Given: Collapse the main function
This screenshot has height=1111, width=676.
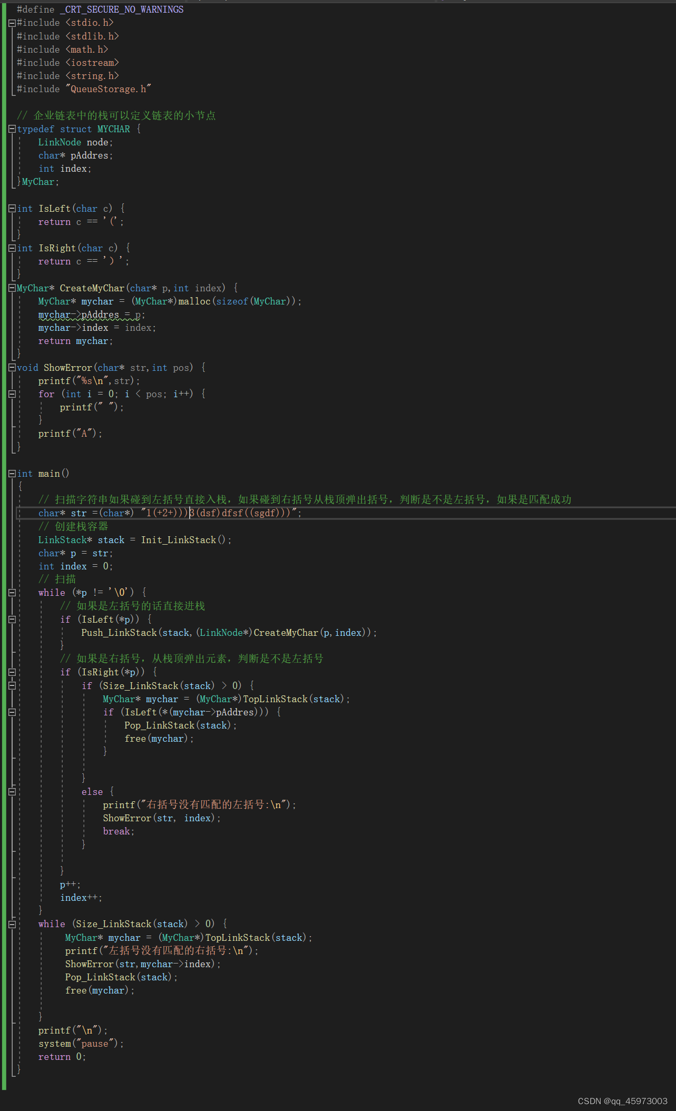Looking at the screenshot, I should coord(12,474).
